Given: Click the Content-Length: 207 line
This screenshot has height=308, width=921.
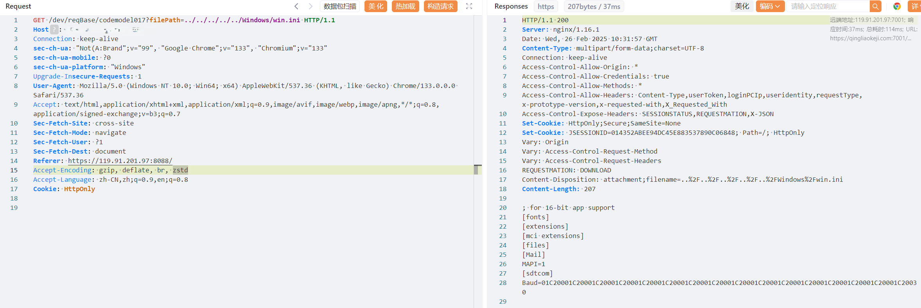Looking at the screenshot, I should point(559,189).
